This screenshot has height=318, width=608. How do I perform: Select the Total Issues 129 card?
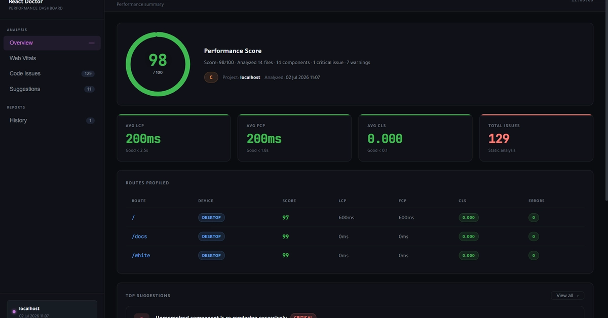pyautogui.click(x=536, y=138)
